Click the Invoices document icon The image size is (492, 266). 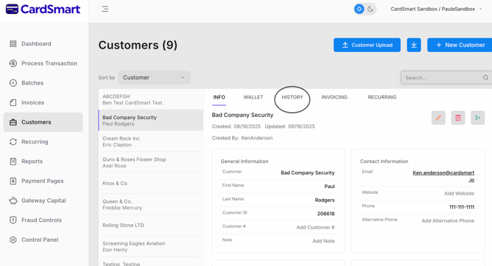click(13, 103)
